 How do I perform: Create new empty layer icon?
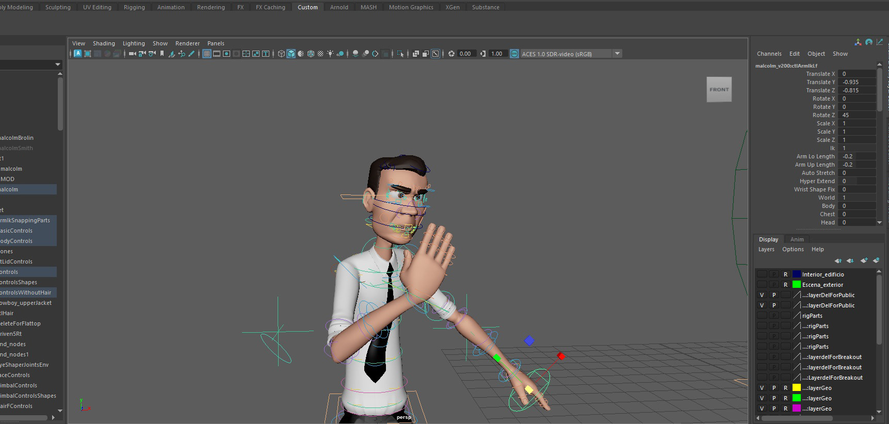[x=864, y=260]
